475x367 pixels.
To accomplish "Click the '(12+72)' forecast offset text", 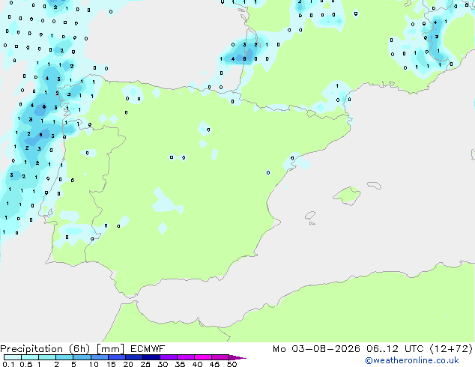I will click(451, 349).
